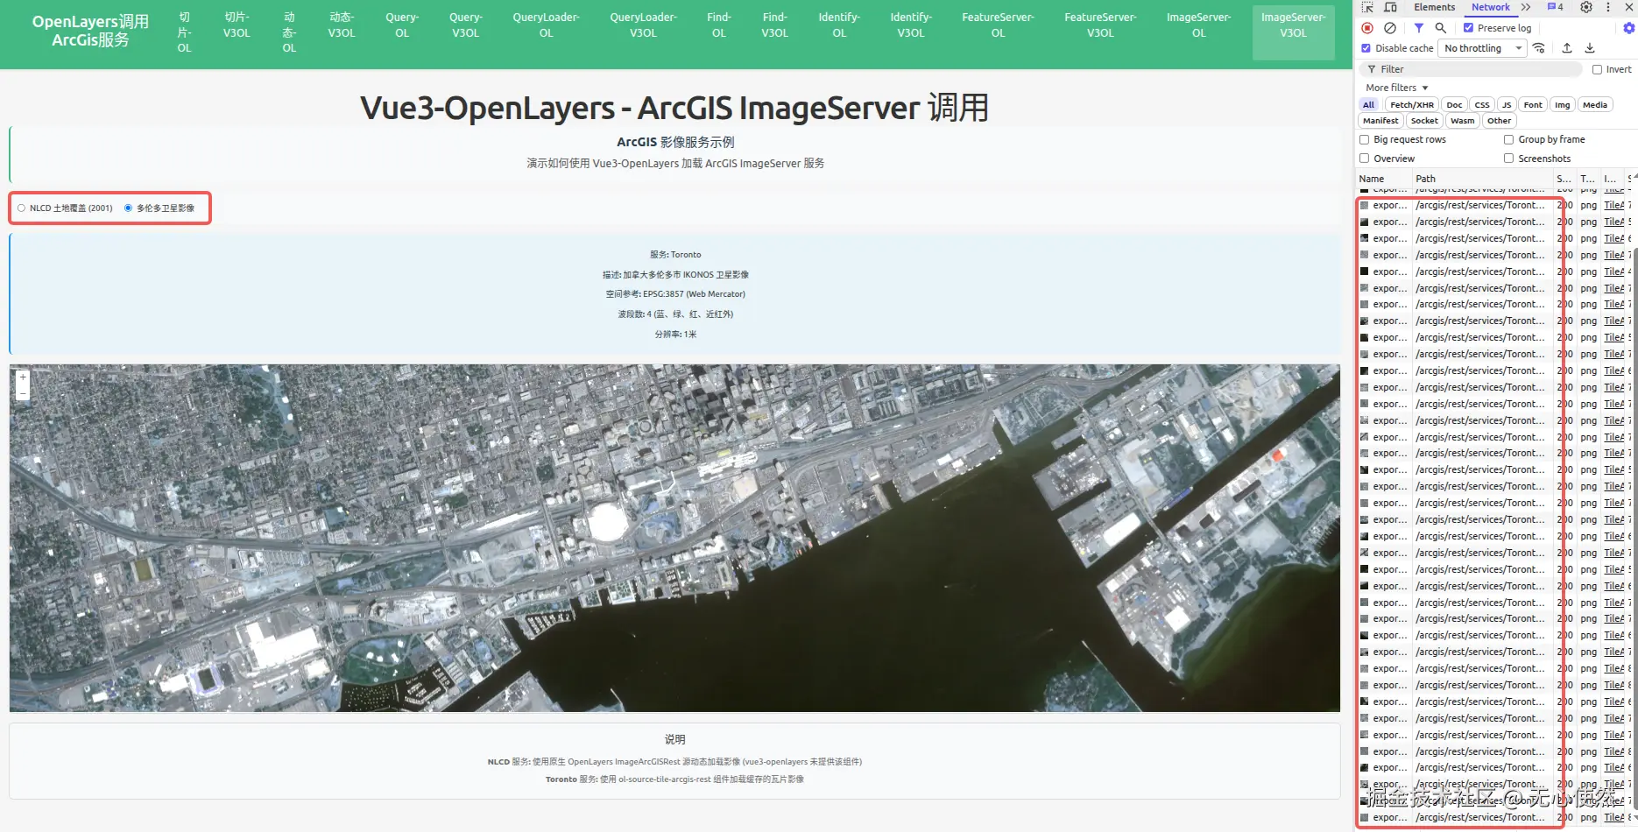Sort network requests by Name column
The width and height of the screenshot is (1638, 832).
(1383, 179)
